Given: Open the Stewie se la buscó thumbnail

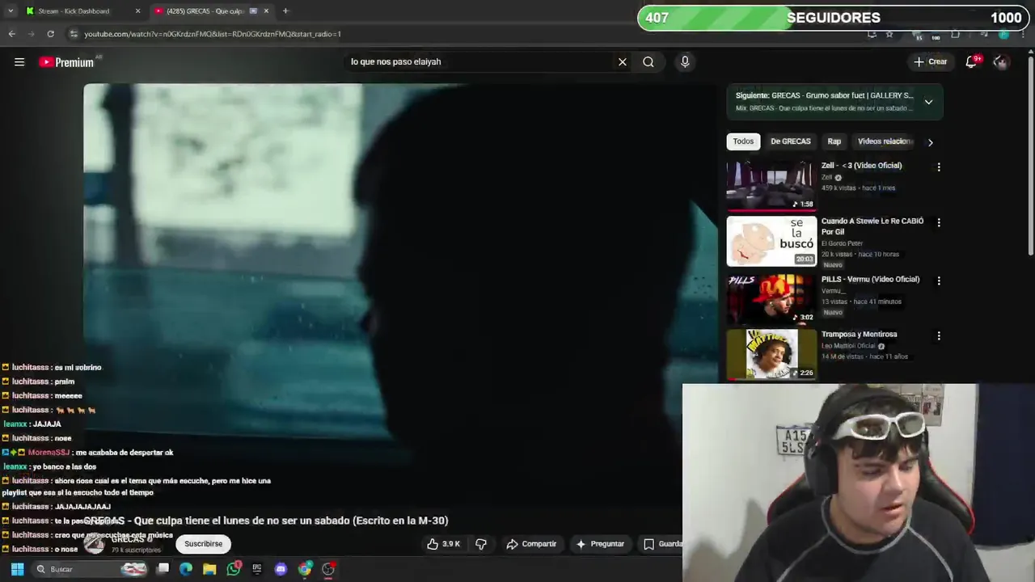Looking at the screenshot, I should pyautogui.click(x=771, y=241).
